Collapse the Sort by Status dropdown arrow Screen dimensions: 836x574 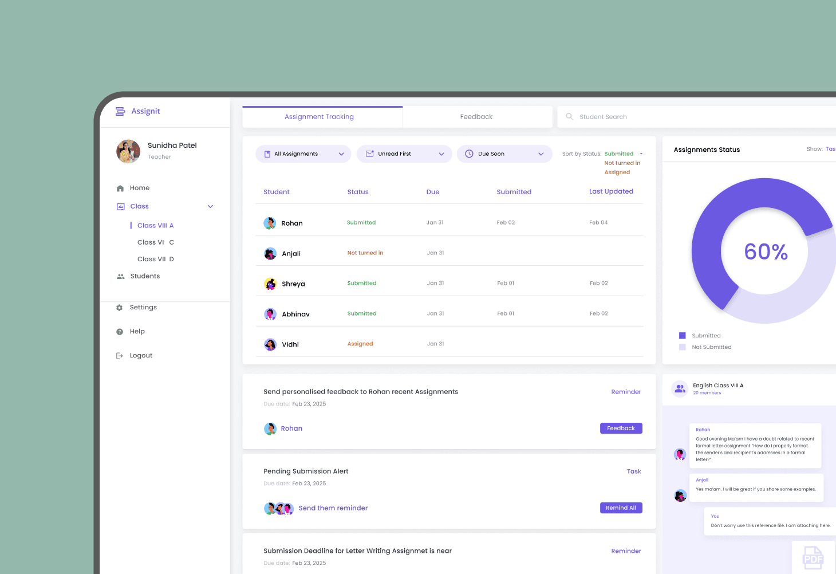click(x=641, y=154)
